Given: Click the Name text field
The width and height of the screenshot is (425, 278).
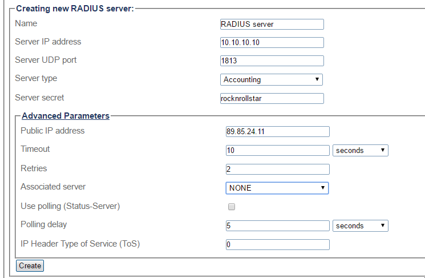Looking at the screenshot, I should 272,24.
